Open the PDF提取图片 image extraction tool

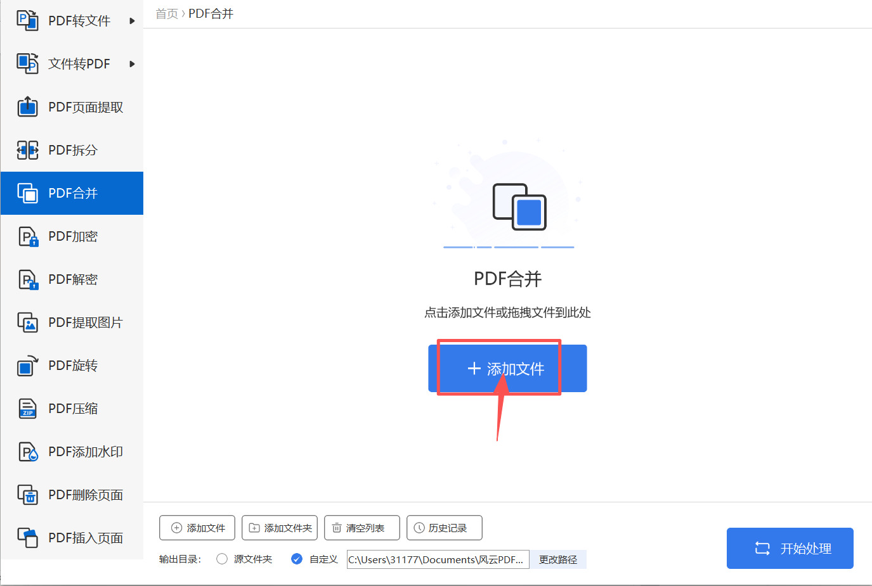[72, 322]
